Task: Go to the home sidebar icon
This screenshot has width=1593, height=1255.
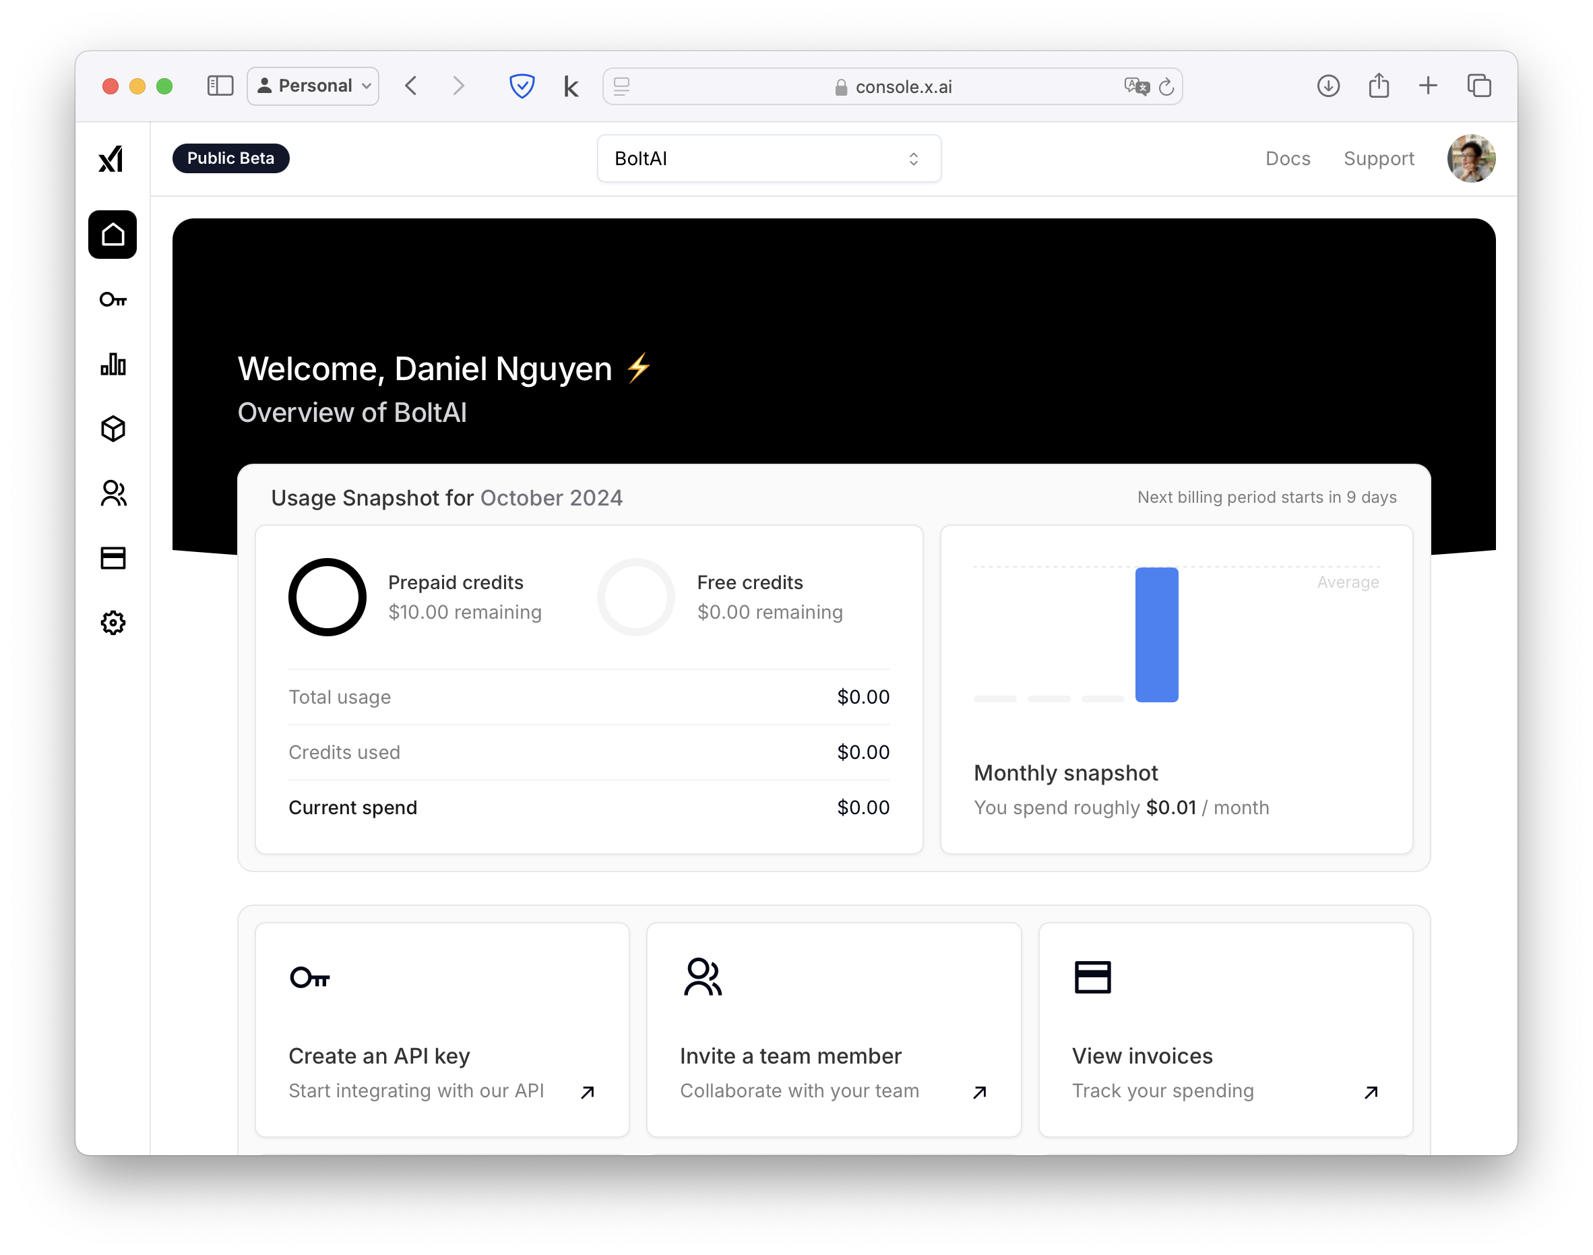Action: click(113, 235)
